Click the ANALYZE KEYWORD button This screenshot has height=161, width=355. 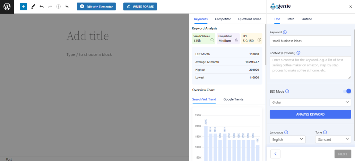tap(310, 114)
